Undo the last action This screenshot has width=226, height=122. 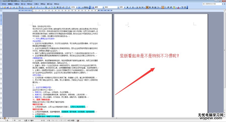[37, 7]
